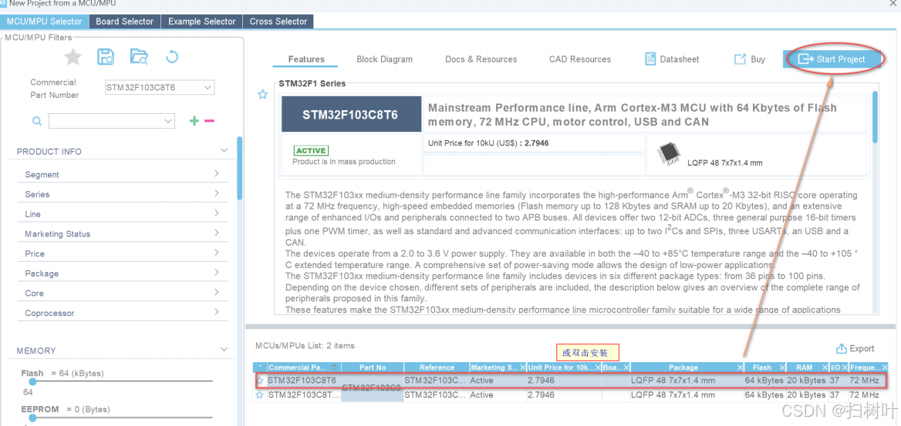Select the STM32F103C8T6 row name cell
This screenshot has height=426, width=901.
pos(303,380)
